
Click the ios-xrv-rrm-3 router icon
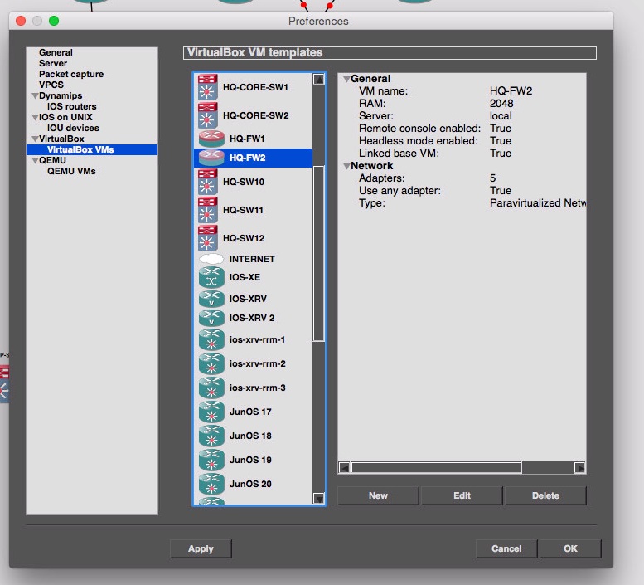click(x=211, y=388)
